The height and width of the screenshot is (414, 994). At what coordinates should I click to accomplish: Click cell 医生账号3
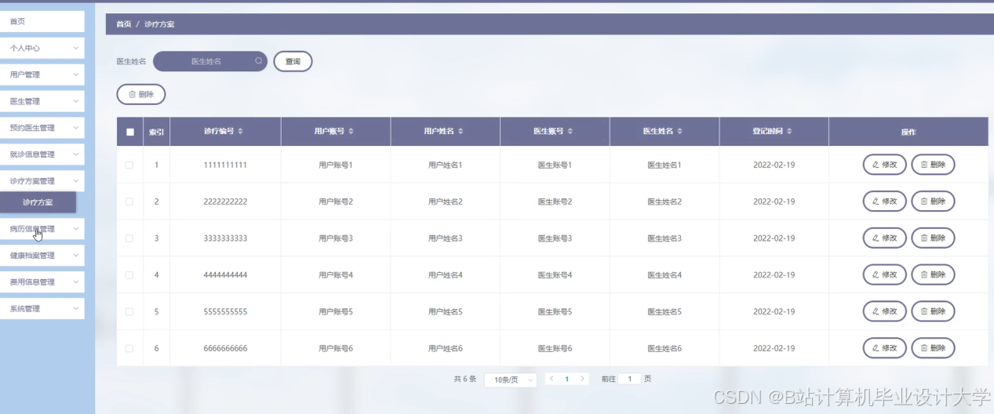(x=555, y=238)
